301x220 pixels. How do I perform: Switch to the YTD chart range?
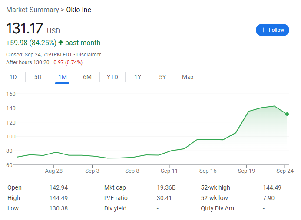(x=112, y=77)
